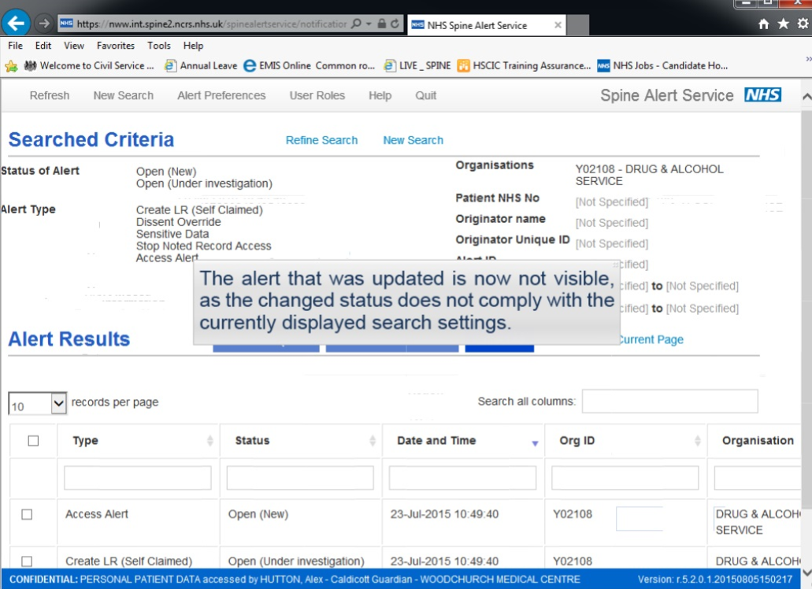Open NHS Jobs - Candidate bookmark
This screenshot has height=589, width=812.
663,65
